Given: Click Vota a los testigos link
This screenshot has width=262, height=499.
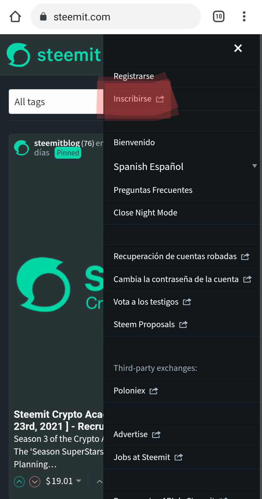Looking at the screenshot, I should 146,302.
